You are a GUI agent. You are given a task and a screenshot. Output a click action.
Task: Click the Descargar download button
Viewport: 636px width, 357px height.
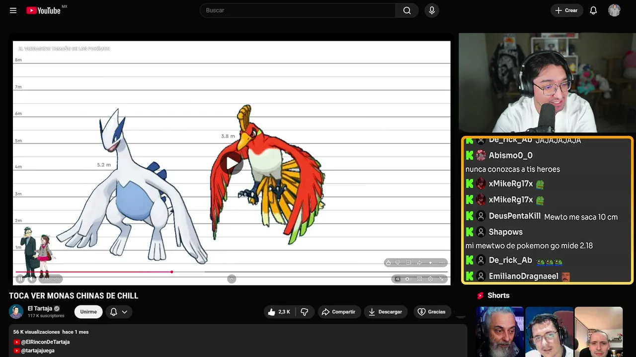pyautogui.click(x=386, y=312)
